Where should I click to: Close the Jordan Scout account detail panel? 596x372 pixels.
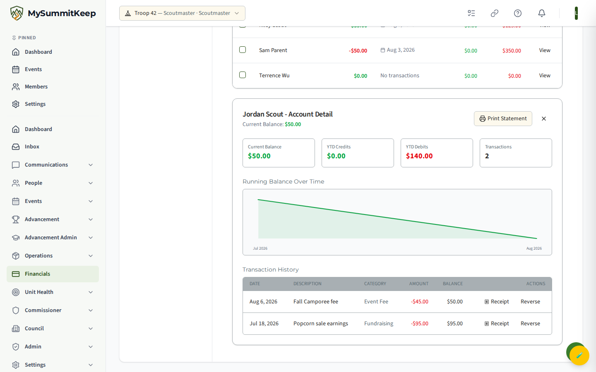(544, 119)
